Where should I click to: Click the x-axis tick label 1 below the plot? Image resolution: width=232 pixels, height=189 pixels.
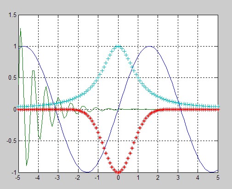click(x=138, y=178)
